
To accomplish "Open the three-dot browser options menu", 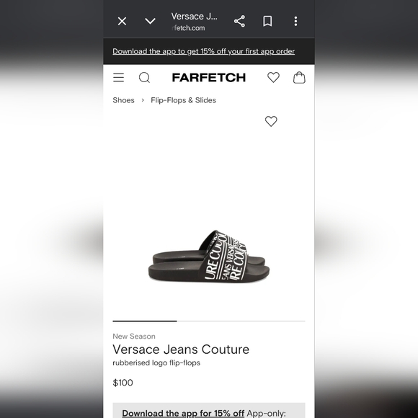I will [x=295, y=21].
